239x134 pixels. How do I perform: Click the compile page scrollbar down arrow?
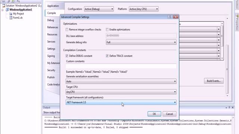coord(227,96)
